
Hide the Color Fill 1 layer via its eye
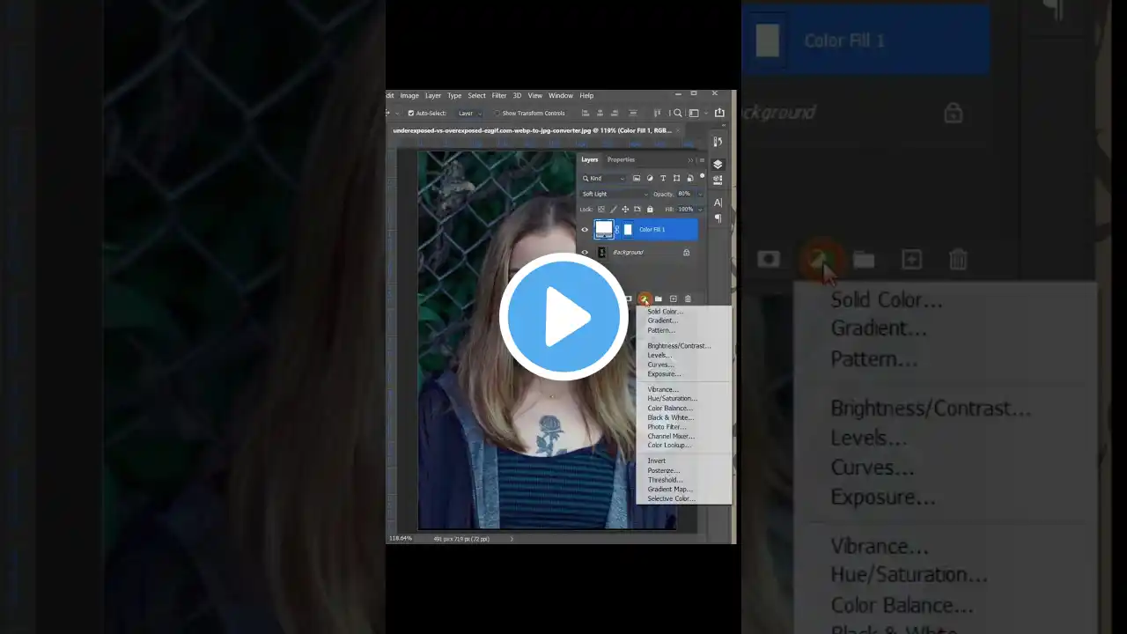[x=585, y=230]
